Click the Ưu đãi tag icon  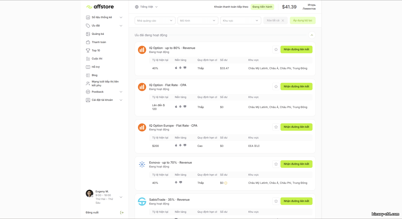(x=88, y=26)
